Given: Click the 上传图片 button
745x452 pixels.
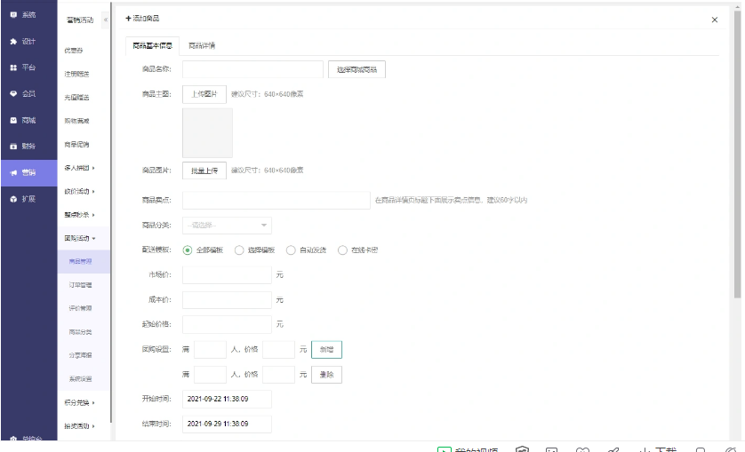Looking at the screenshot, I should 204,94.
